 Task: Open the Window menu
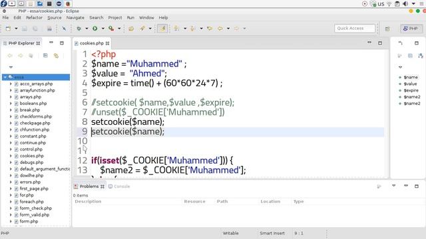[146, 18]
